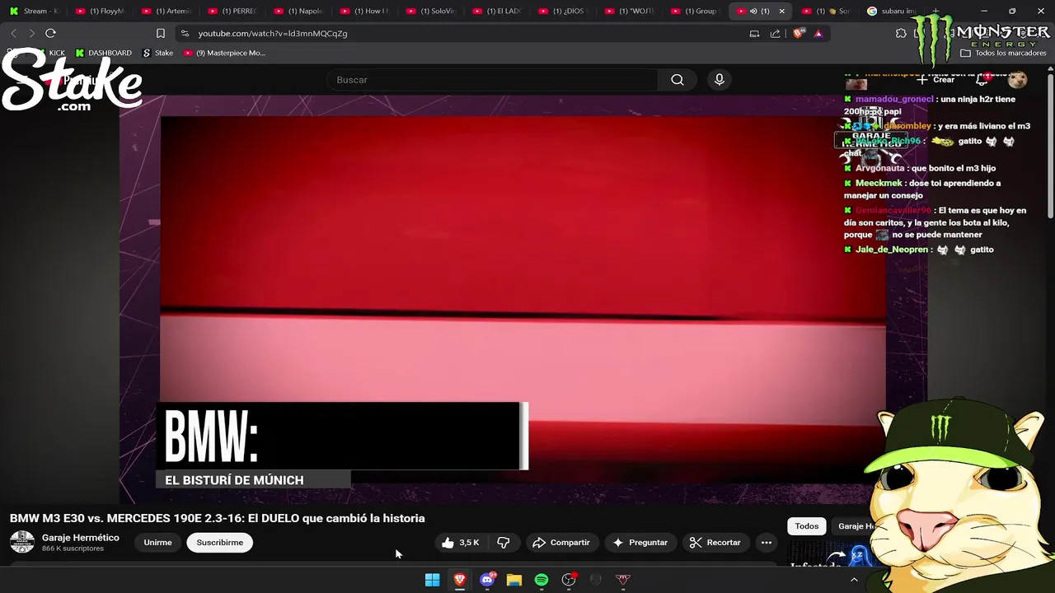Viewport: 1055px width, 593px height.
Task: Switch to the FloyyM browser tab
Action: tap(101, 12)
